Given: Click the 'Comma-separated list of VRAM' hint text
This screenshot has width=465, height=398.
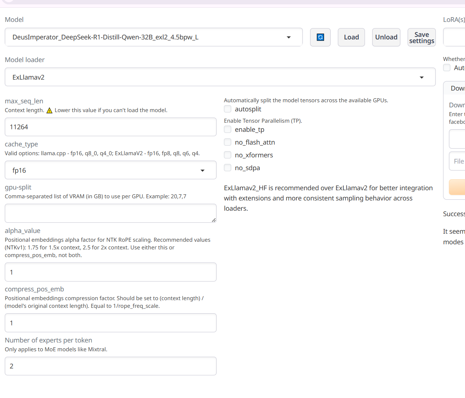Looking at the screenshot, I should (x=96, y=196).
